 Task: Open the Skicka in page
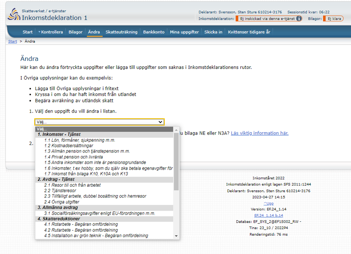point(213,32)
